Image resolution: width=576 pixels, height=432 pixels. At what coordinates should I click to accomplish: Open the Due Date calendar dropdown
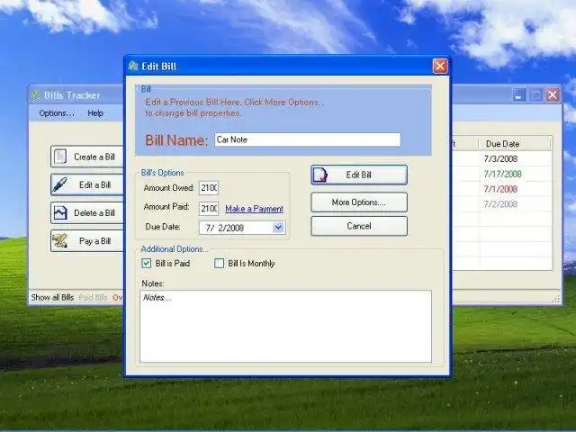(278, 228)
